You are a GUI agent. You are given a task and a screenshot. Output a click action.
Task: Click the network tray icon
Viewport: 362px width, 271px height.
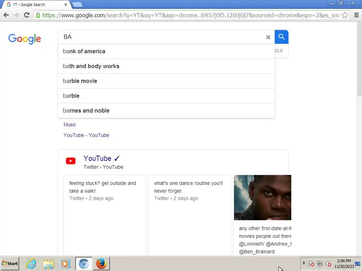pos(320,263)
